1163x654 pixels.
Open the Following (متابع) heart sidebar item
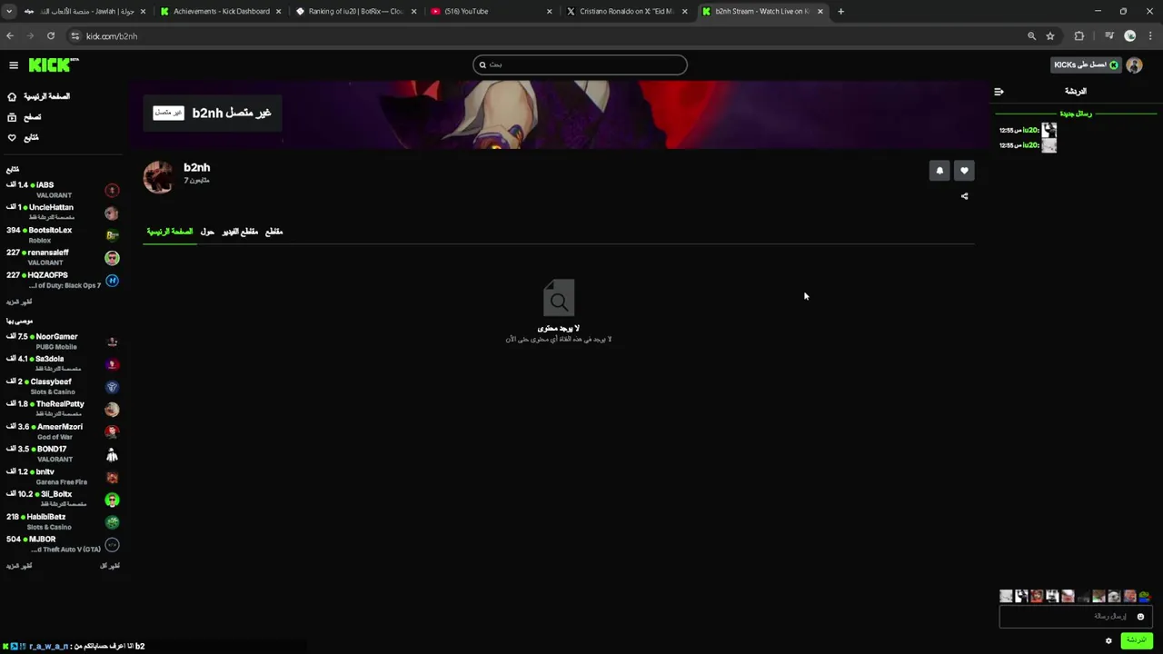point(24,138)
